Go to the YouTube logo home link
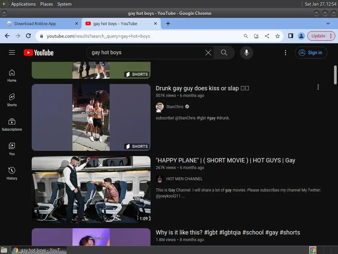The height and width of the screenshot is (254, 338). pyautogui.click(x=39, y=53)
